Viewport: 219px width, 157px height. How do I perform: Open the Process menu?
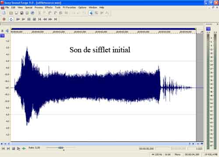coord(39,7)
